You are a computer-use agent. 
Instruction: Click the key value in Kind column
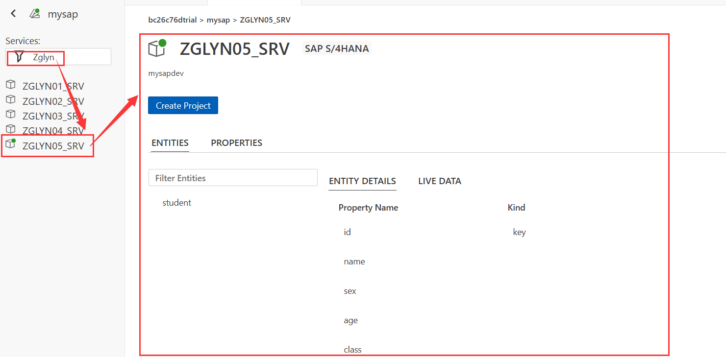519,232
